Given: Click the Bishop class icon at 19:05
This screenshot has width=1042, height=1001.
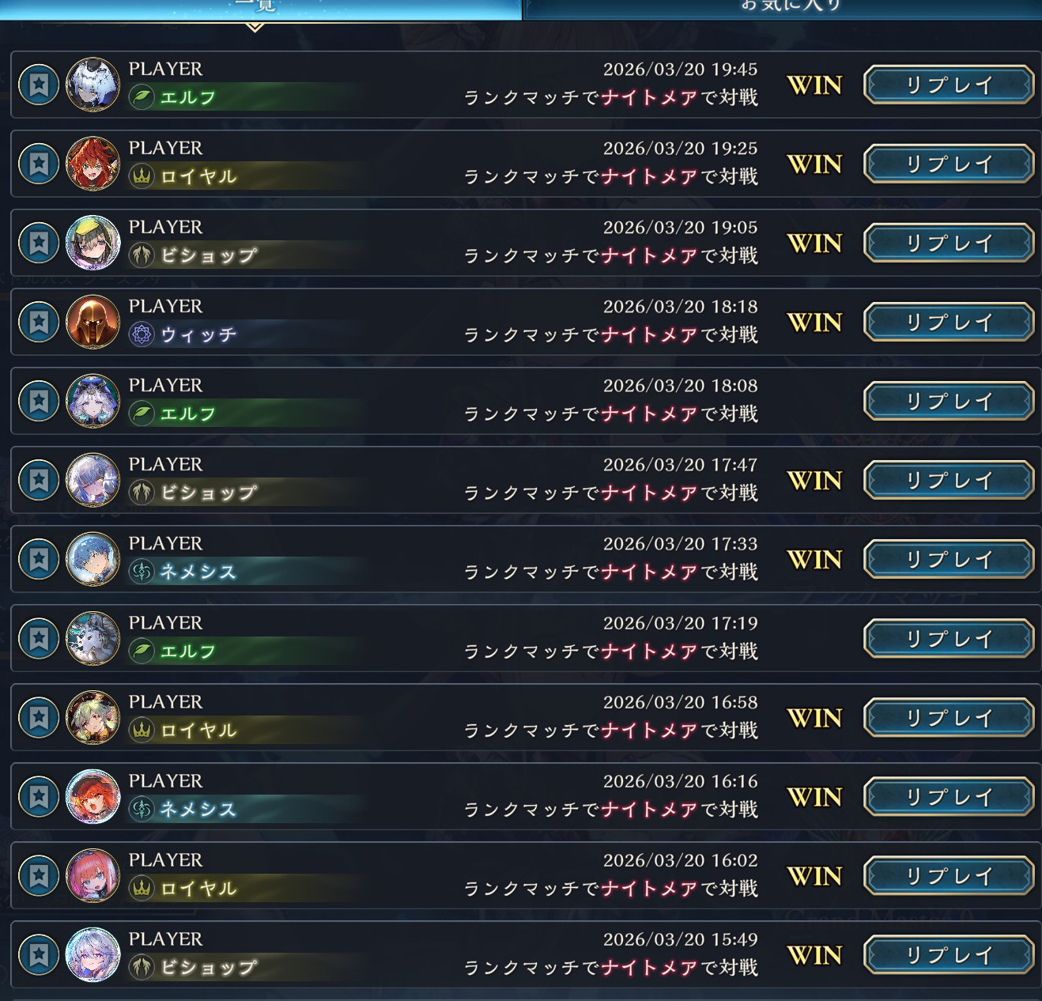Looking at the screenshot, I should coord(142,255).
